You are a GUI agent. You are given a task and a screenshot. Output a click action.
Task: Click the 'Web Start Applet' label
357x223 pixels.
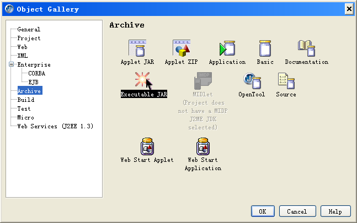(x=147, y=160)
